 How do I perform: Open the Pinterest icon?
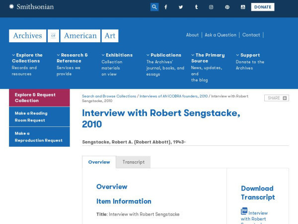pos(227,7)
